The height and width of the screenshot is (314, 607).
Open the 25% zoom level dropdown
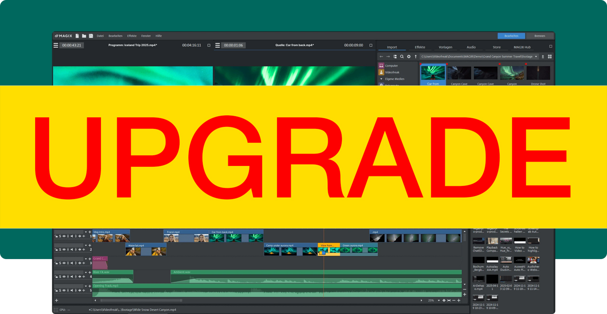pos(439,300)
